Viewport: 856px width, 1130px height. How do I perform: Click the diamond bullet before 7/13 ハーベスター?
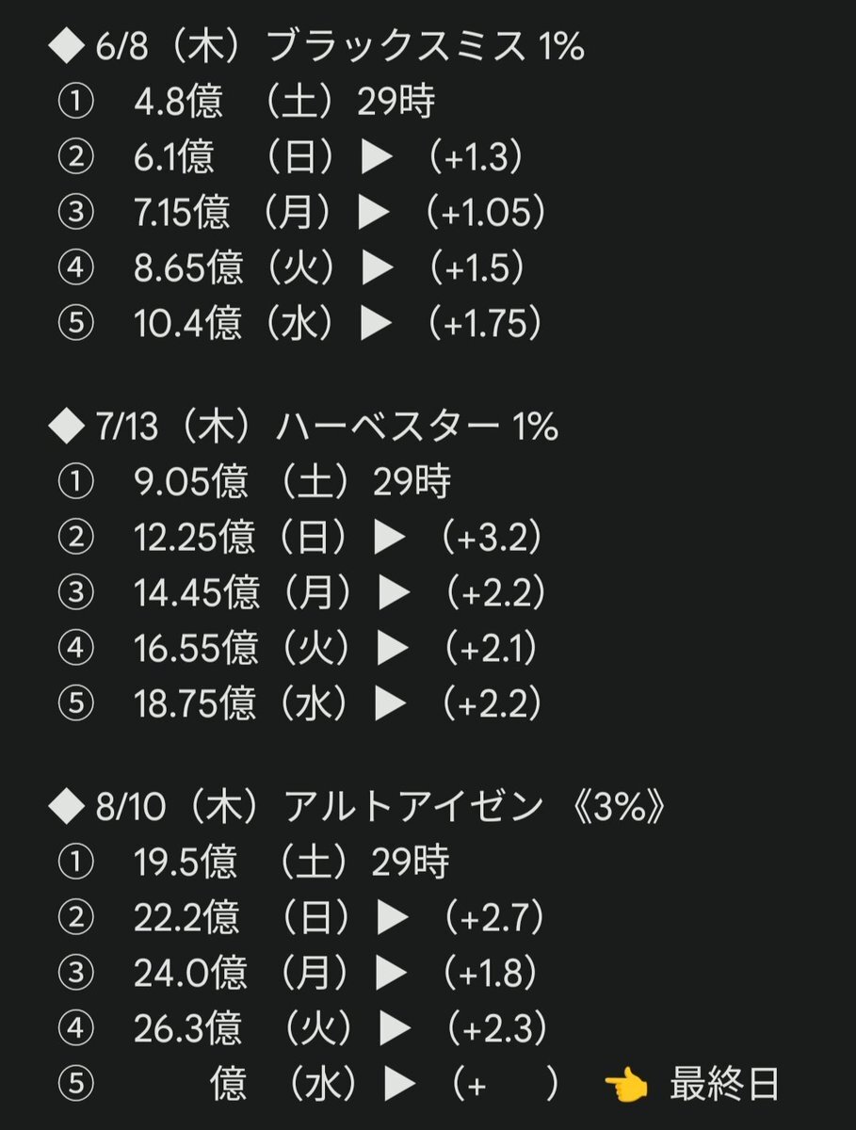click(66, 428)
